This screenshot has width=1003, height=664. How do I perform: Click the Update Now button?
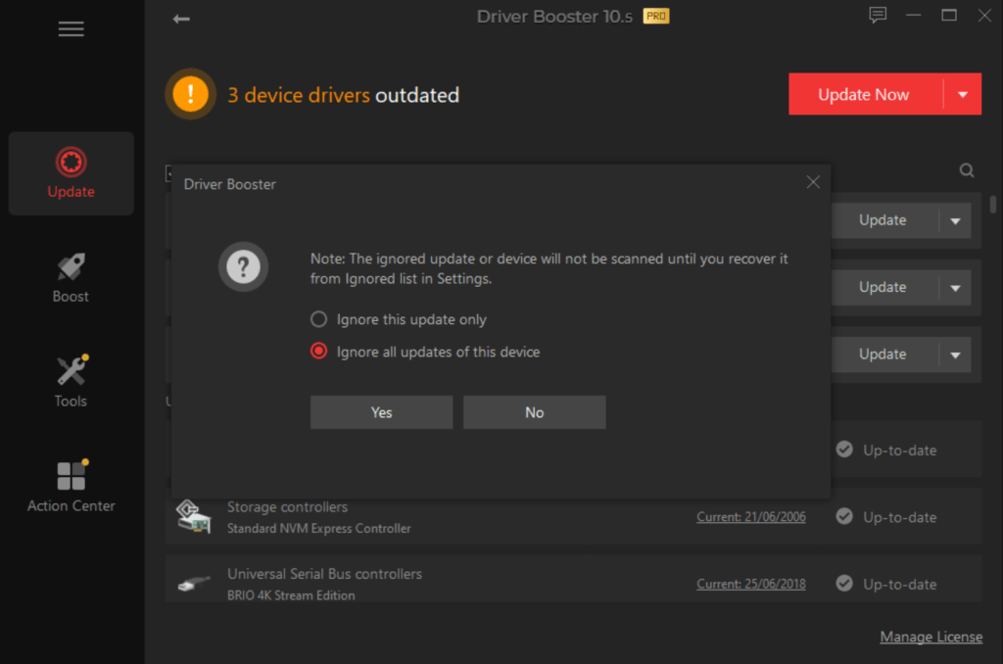(x=866, y=94)
